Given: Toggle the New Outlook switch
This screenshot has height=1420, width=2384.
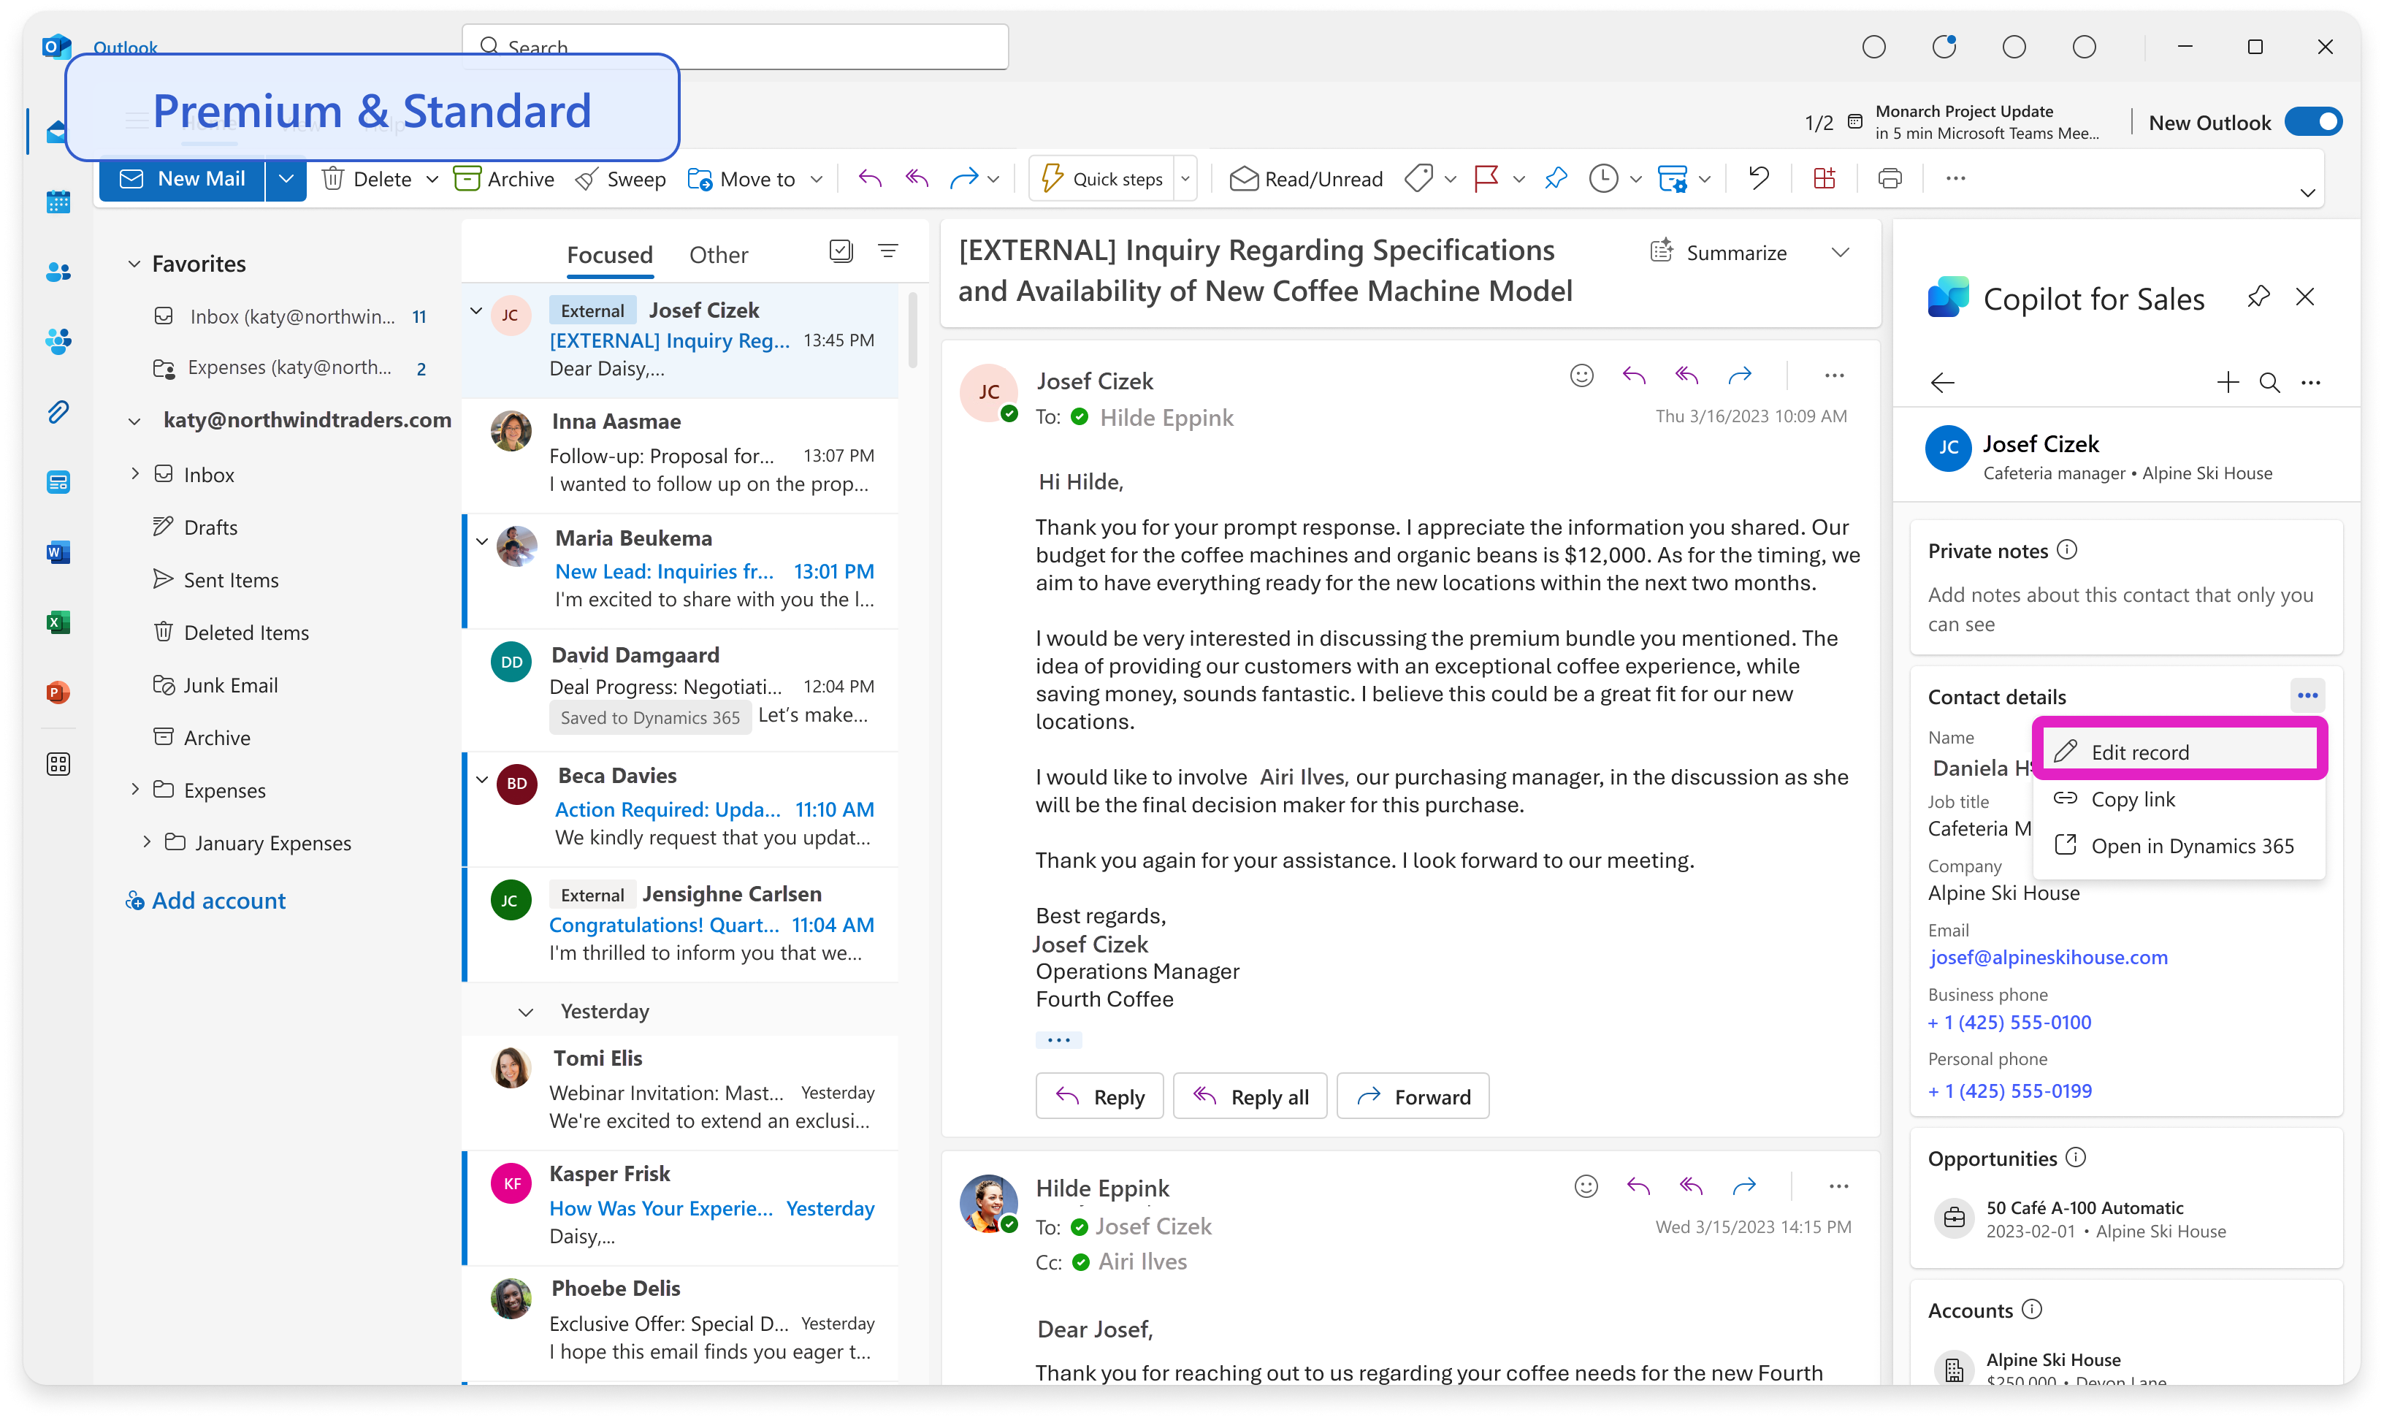Looking at the screenshot, I should pos(2312,121).
